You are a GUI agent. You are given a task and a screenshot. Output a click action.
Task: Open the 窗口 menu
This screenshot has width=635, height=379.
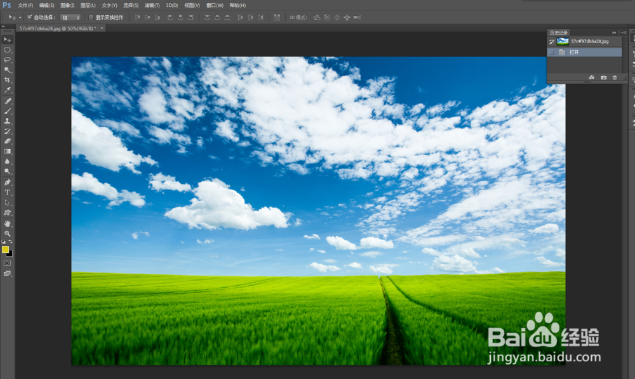213,5
